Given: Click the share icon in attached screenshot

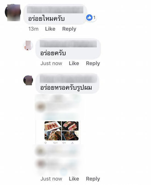Looking at the screenshot, I should [x=72, y=143].
